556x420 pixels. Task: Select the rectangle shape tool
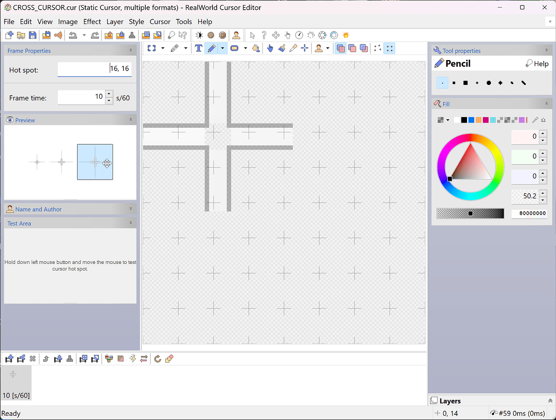[x=235, y=48]
